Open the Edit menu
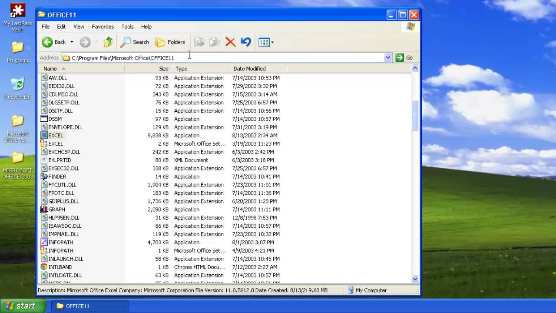The image size is (556, 313). point(62,27)
